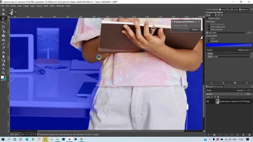Switch to the Patterns tab
Image resolution: width=253 pixels, height=142 pixels.
(x=244, y=9)
